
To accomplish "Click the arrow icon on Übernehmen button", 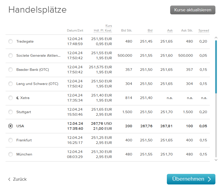I will pyautogui.click(x=209, y=179).
